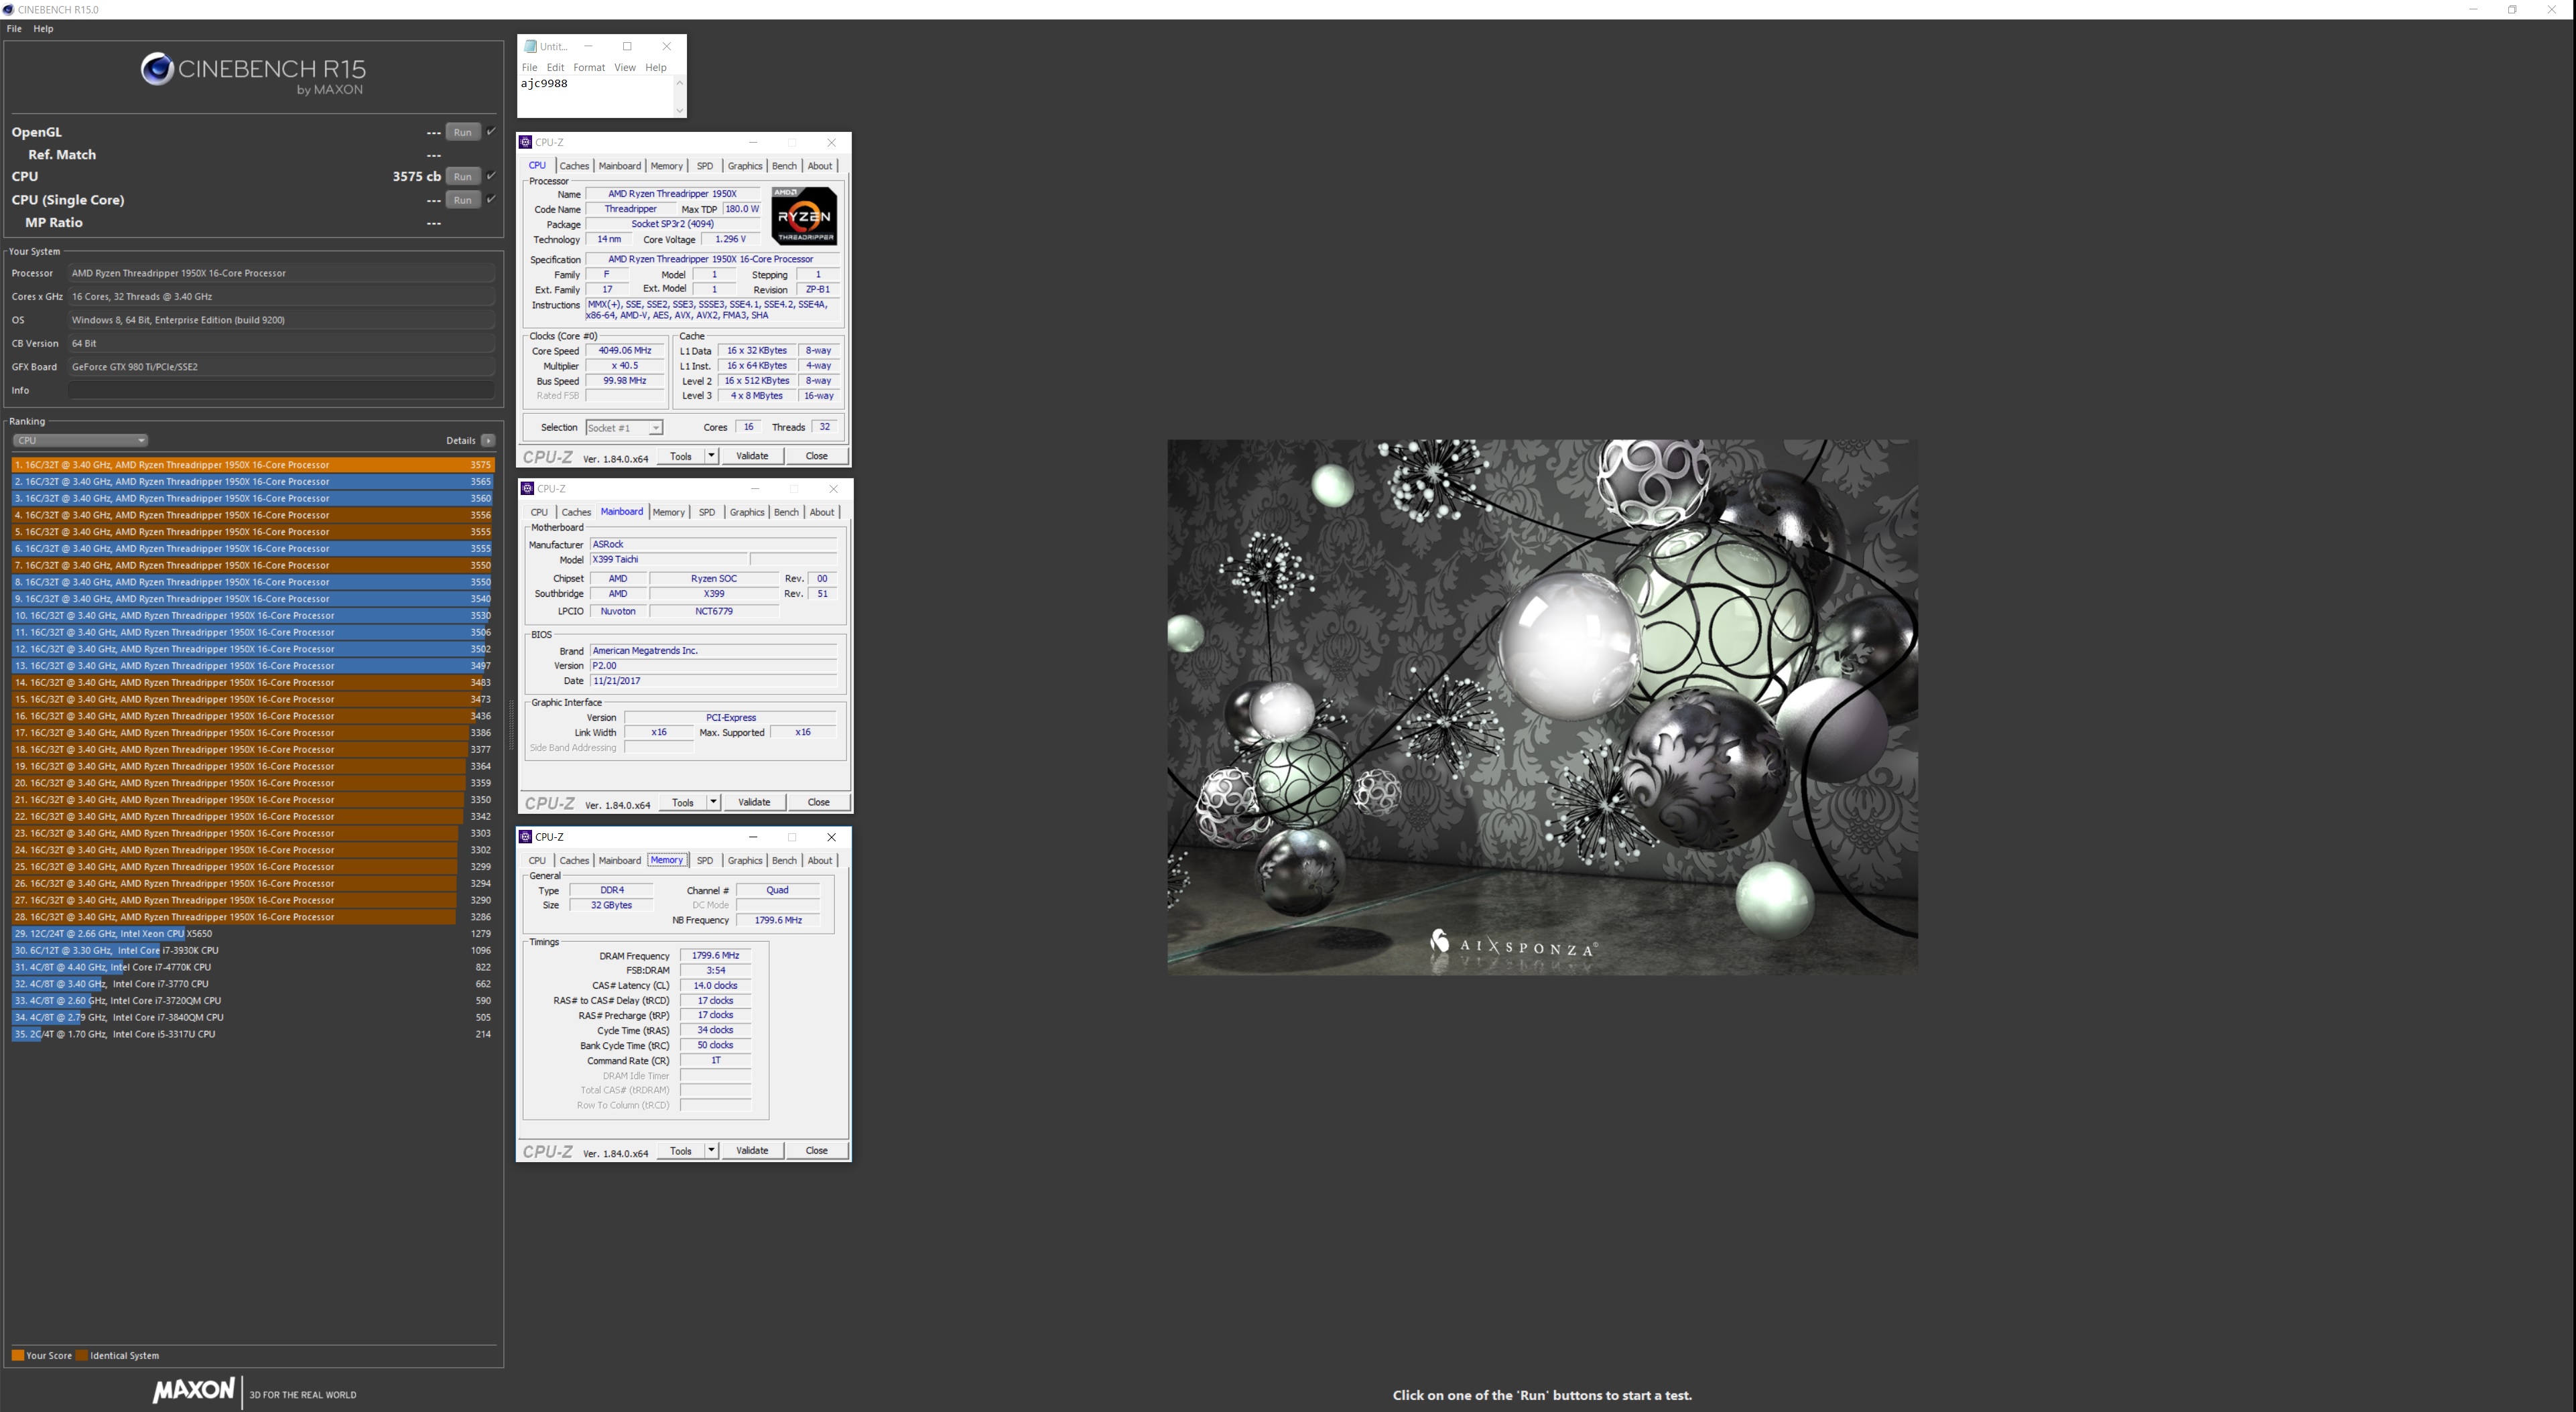The image size is (2576, 1412).
Task: Open Tools dropdown arrow in Memory CPU-Z window
Action: coord(712,1151)
